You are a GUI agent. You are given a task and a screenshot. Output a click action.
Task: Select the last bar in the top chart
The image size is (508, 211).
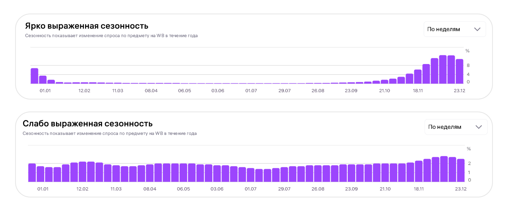459,71
